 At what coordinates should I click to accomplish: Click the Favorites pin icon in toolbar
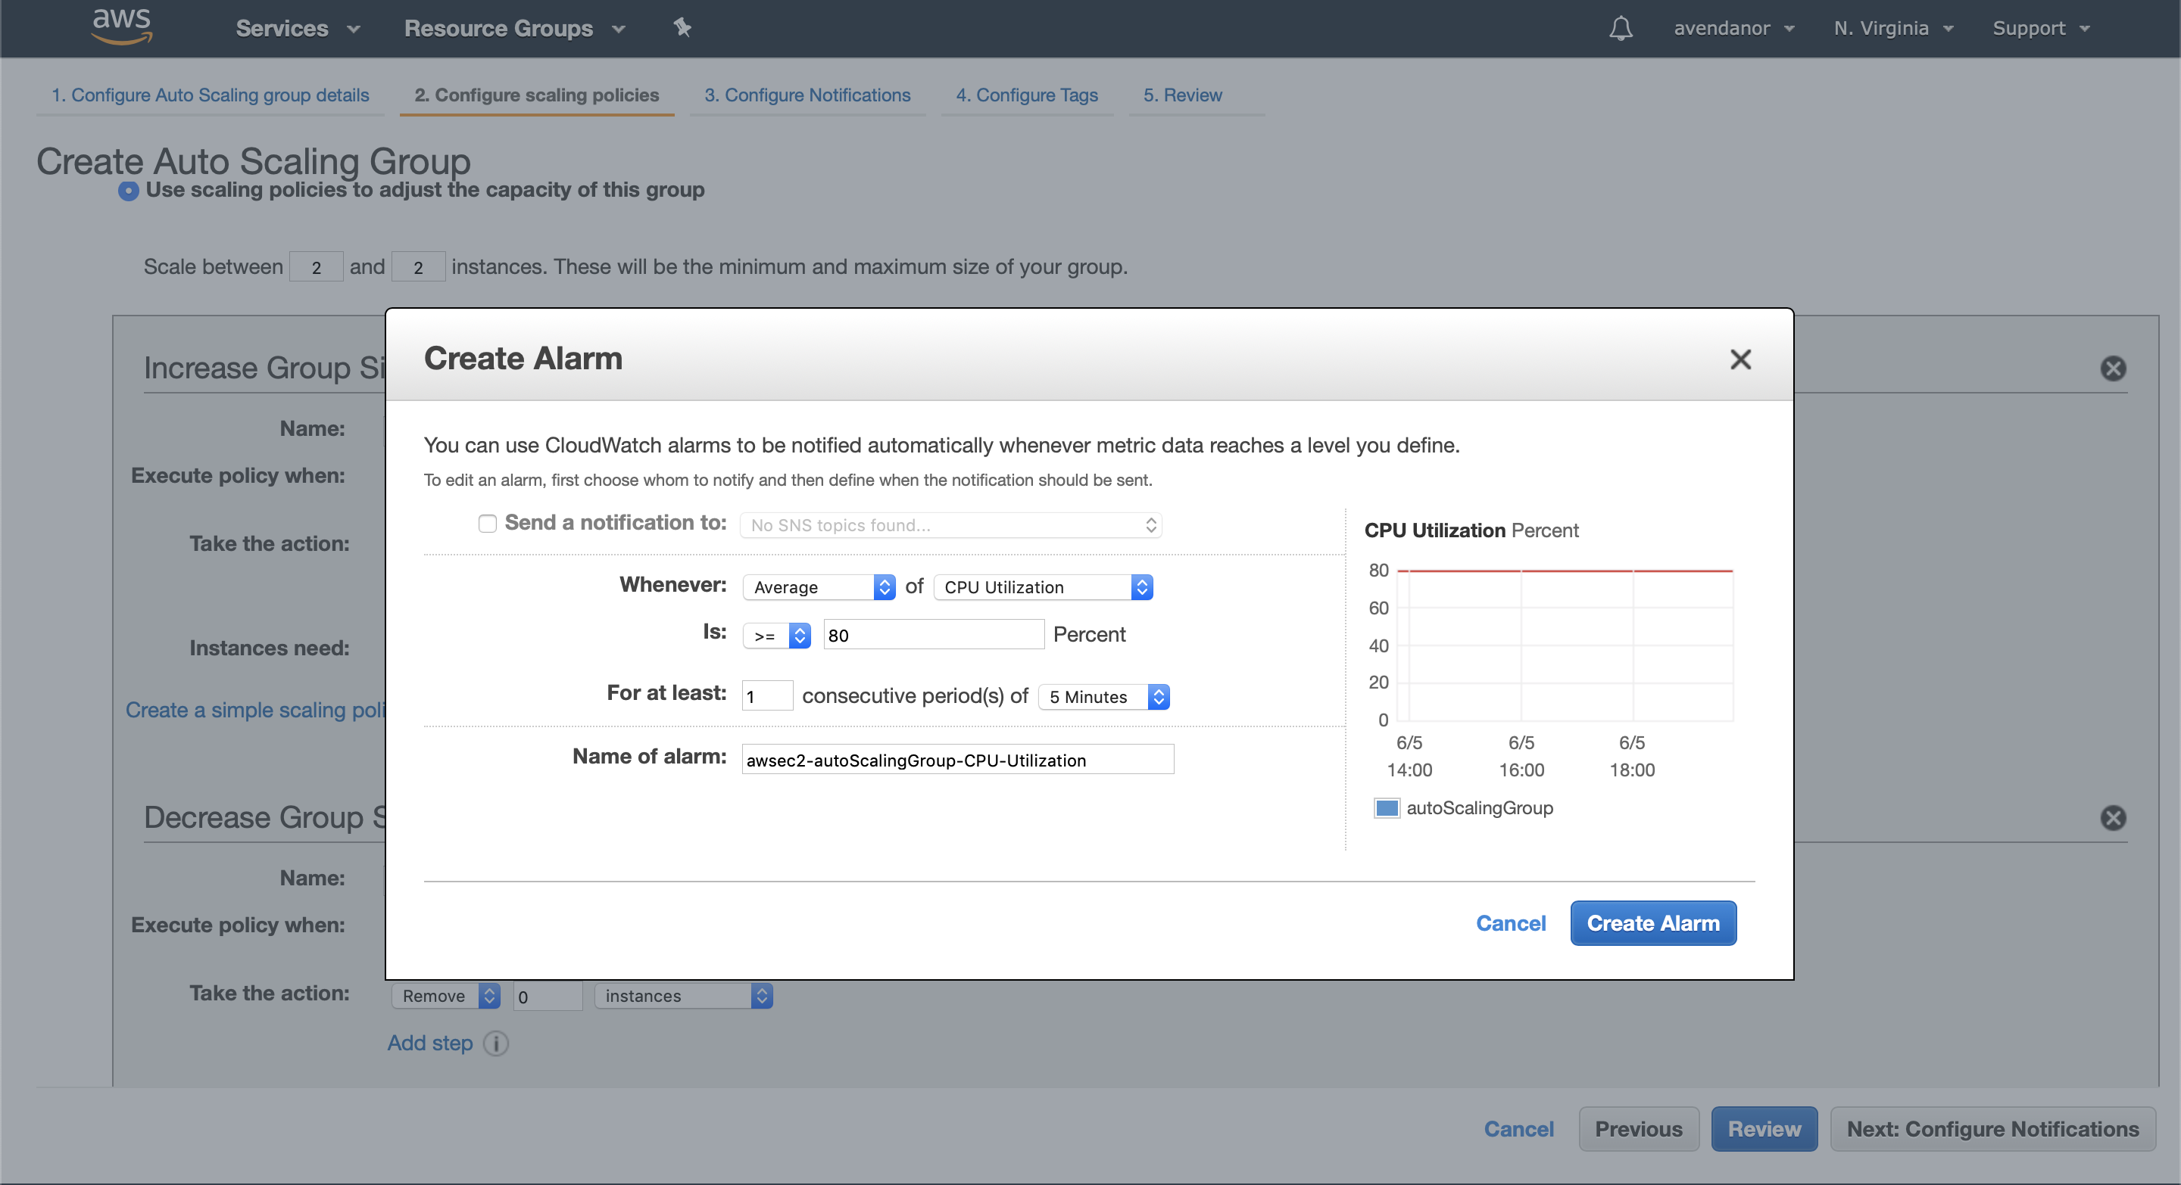pyautogui.click(x=680, y=26)
